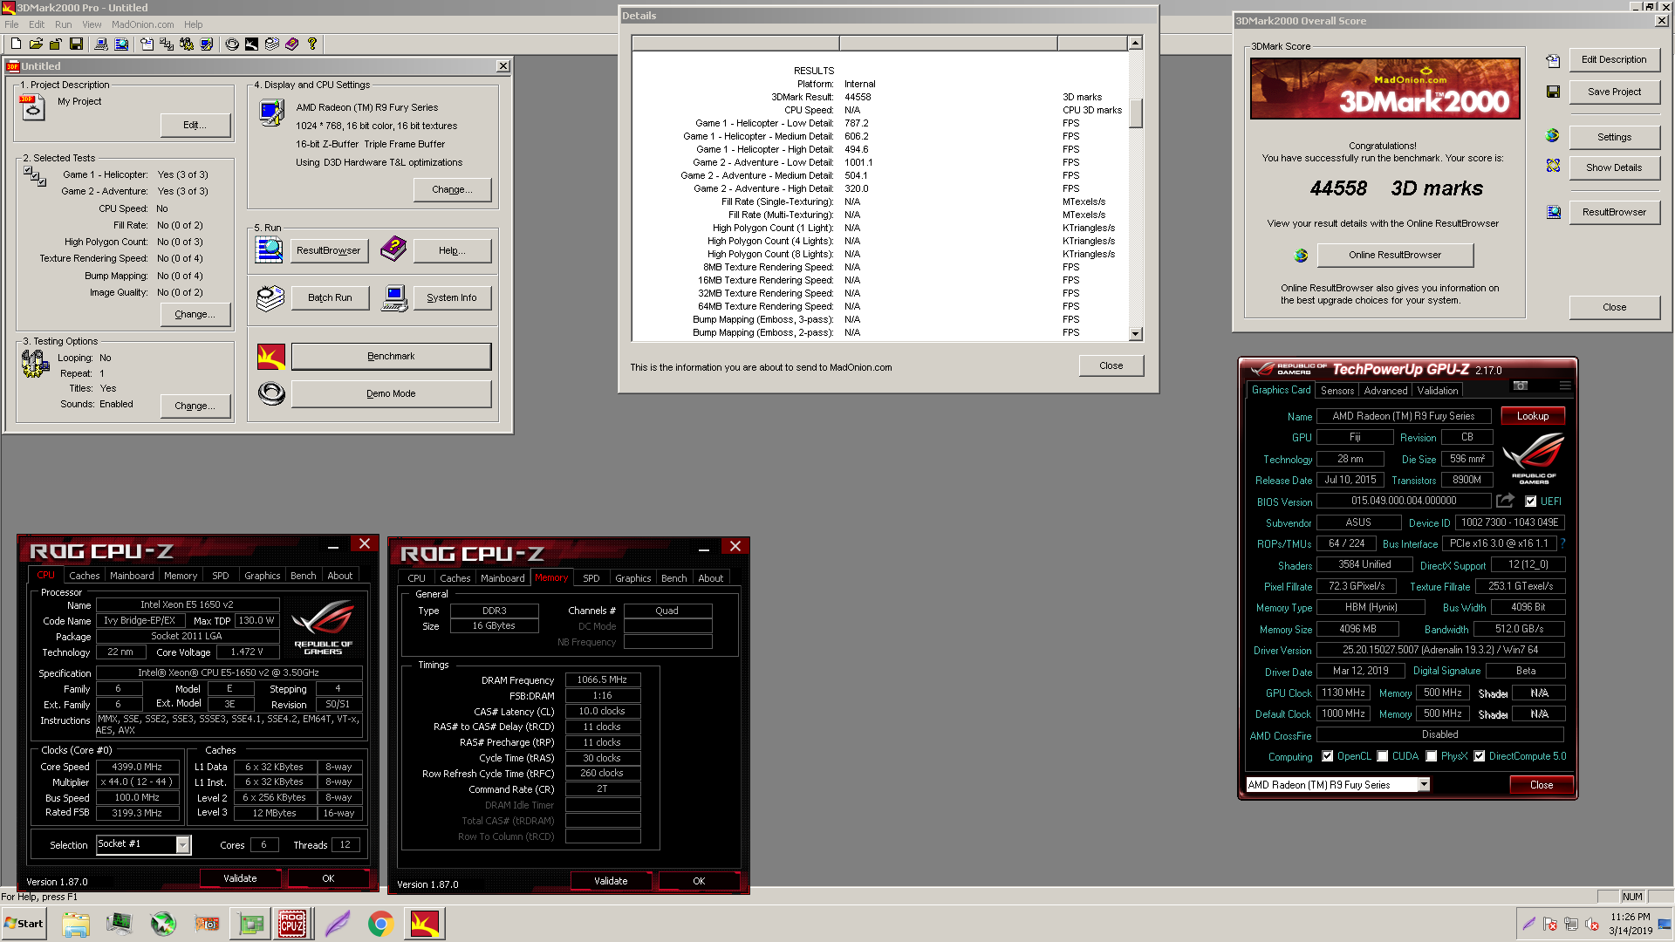This screenshot has width=1675, height=942.
Task: Click the Demo Mode button
Action: pos(391,393)
